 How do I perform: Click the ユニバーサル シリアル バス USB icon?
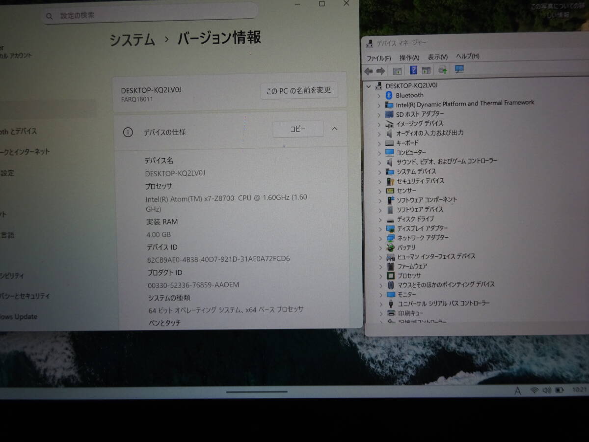tap(391, 304)
